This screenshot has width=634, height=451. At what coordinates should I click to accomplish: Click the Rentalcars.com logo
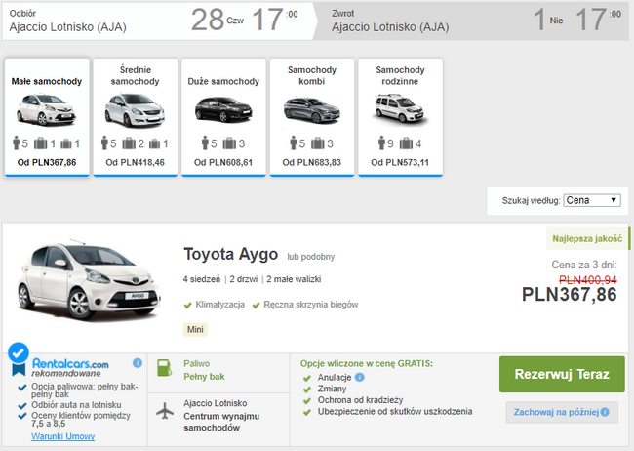[70, 363]
